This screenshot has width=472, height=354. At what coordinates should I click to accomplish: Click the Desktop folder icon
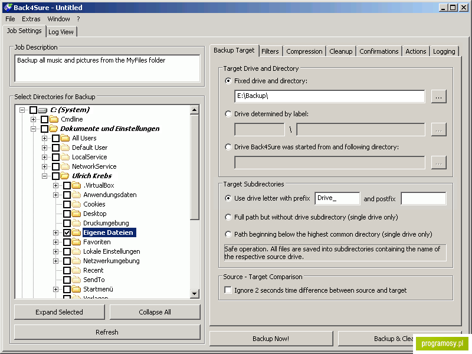[x=77, y=214]
